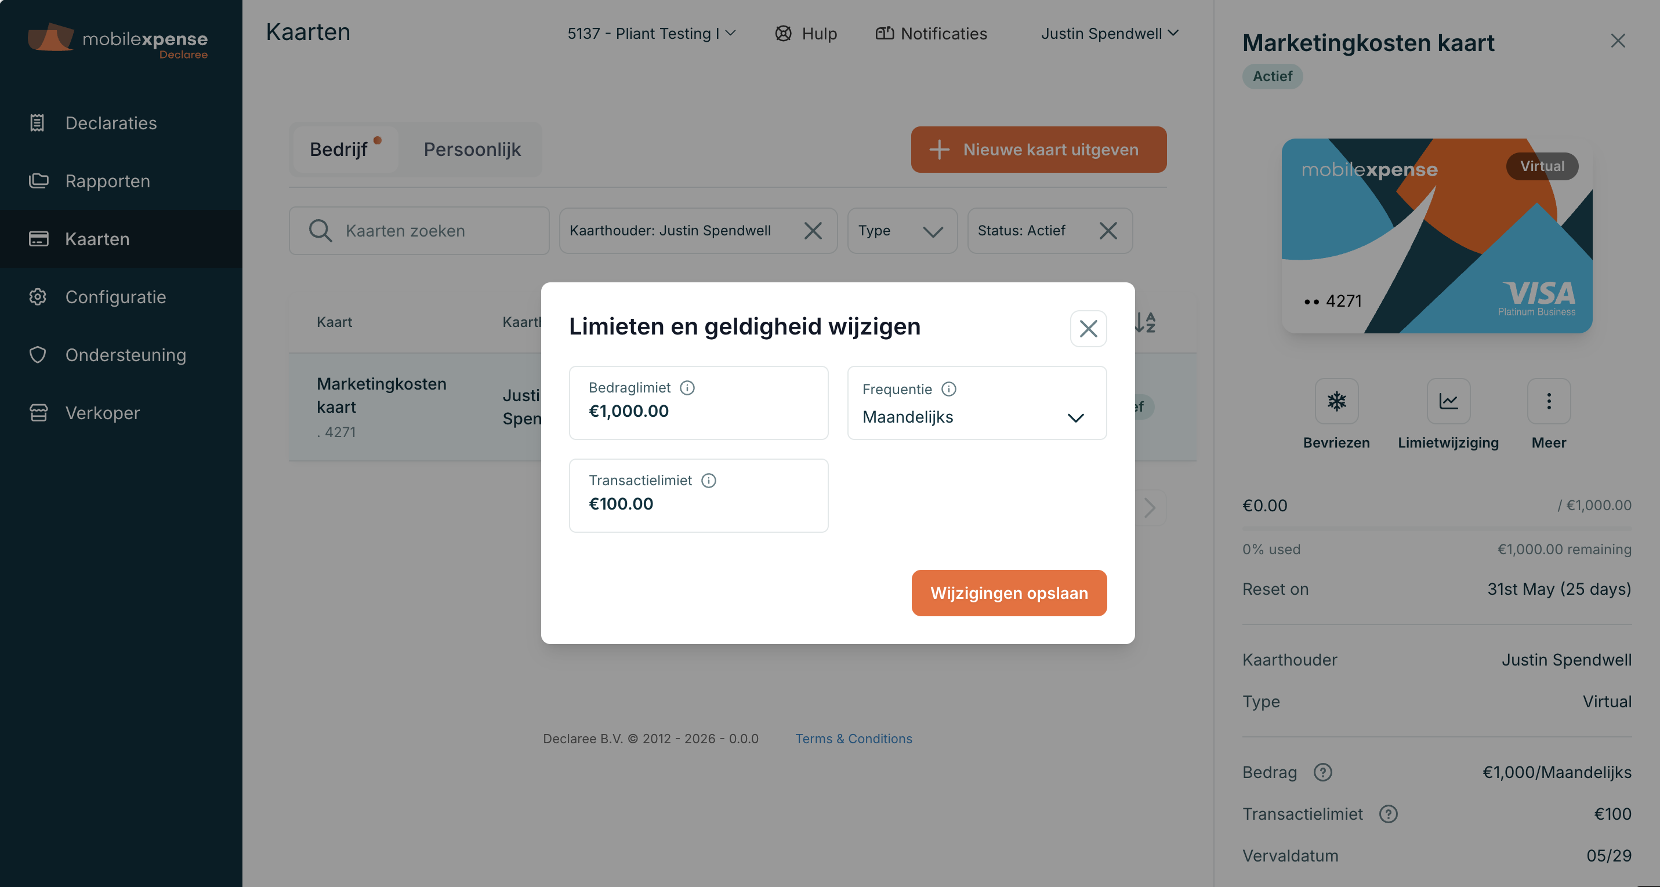Click the magnifier icon in card search
Image resolution: width=1660 pixels, height=887 pixels.
point(320,231)
